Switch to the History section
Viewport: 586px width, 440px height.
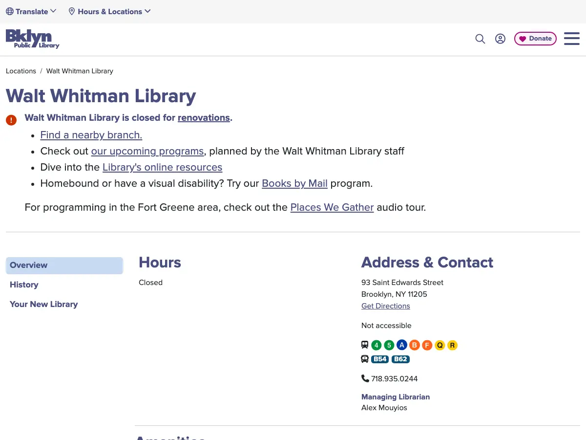click(24, 285)
